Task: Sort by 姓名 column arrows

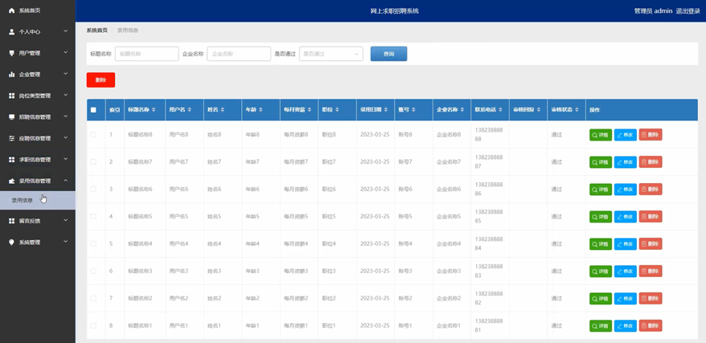Action: click(223, 110)
